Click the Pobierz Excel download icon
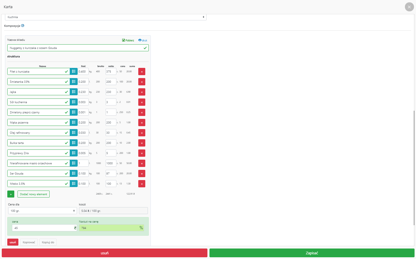 tap(123, 40)
